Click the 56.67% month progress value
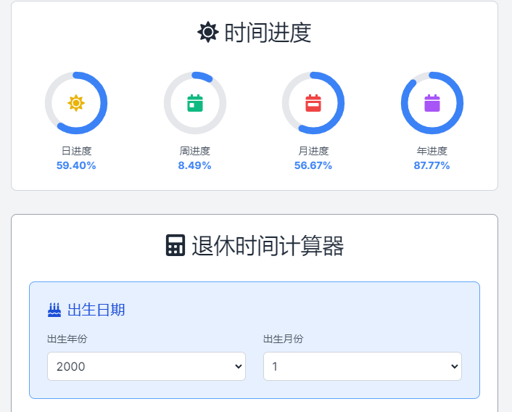Image resolution: width=512 pixels, height=412 pixels. click(313, 165)
